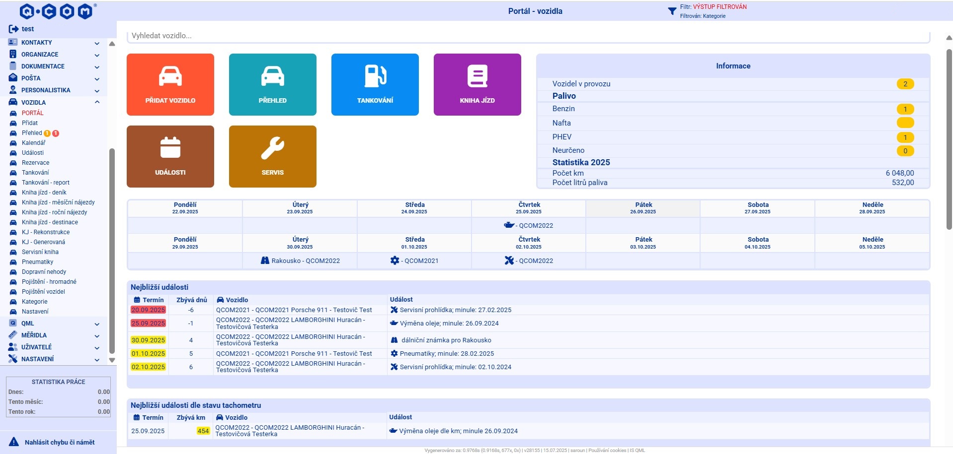Open the Události calendar tile
Viewport: 953px width, 454px height.
click(170, 156)
